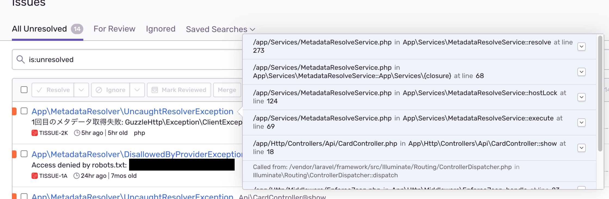Click the clock icon beside 24hr ago
Image resolution: width=609 pixels, height=199 pixels.
click(x=76, y=176)
